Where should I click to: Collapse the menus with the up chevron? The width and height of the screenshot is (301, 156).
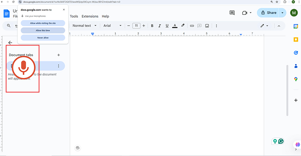[x=279, y=26]
